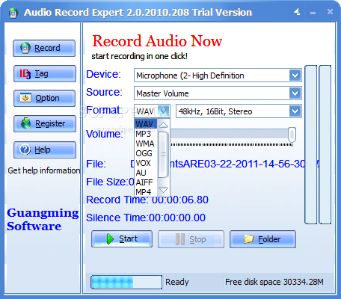Open the Option settings button

point(44,98)
